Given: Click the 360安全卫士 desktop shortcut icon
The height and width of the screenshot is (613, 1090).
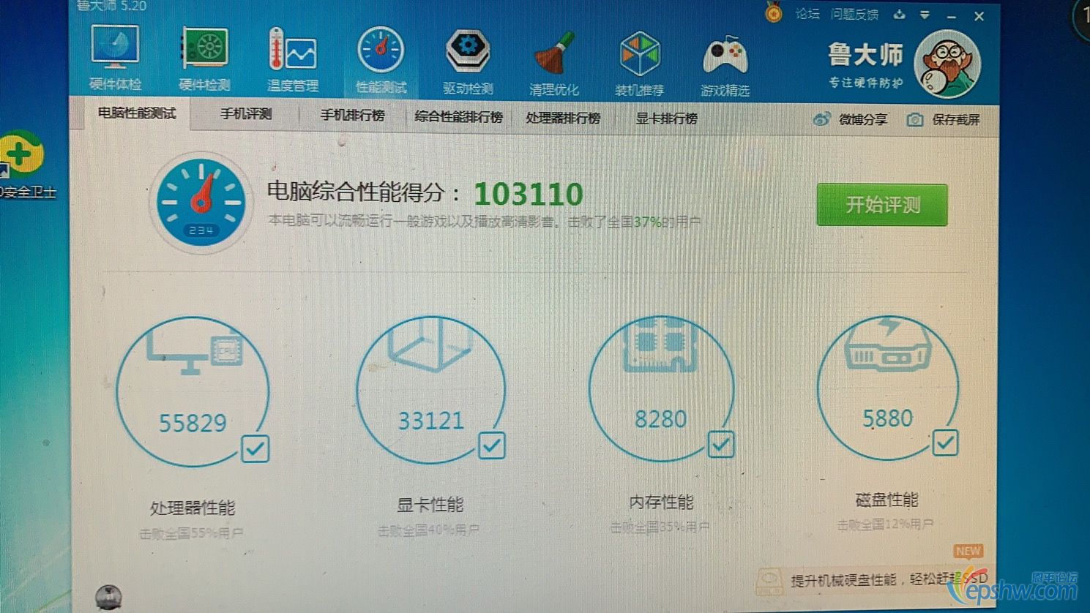Looking at the screenshot, I should (x=22, y=155).
